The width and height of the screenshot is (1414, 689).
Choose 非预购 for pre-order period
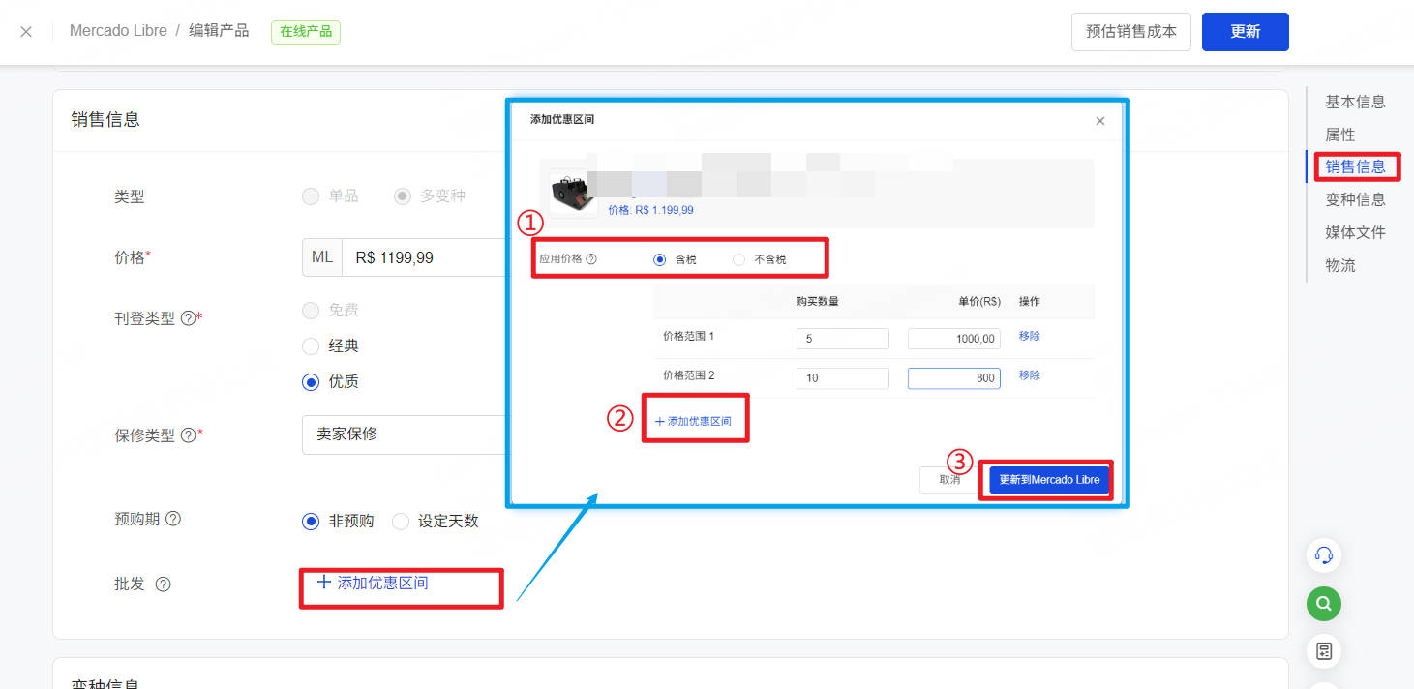(311, 522)
